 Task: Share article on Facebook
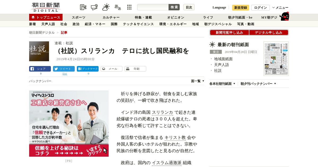coord(40,69)
